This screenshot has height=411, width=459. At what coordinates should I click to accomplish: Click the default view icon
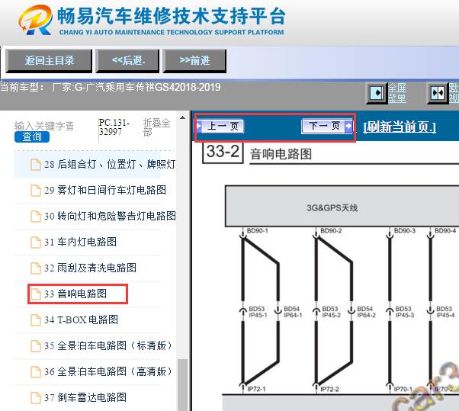(x=438, y=93)
